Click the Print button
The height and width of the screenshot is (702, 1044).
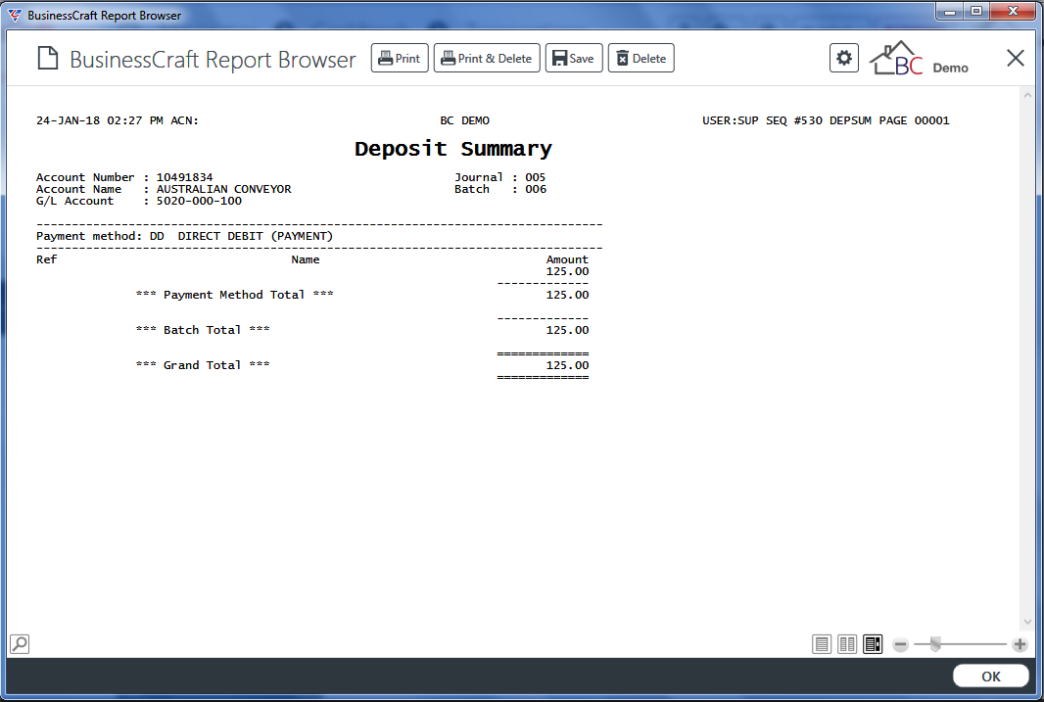click(400, 58)
